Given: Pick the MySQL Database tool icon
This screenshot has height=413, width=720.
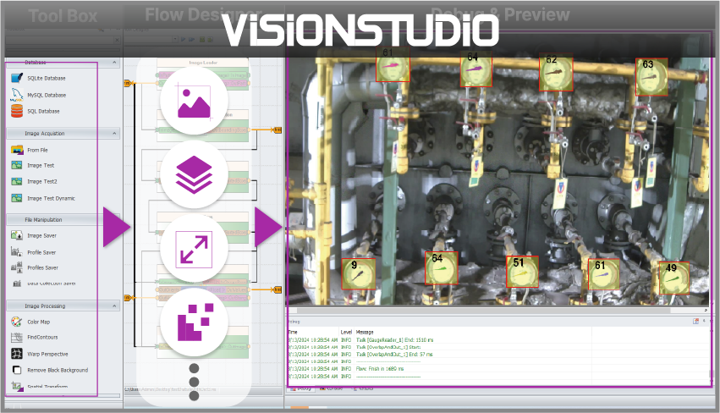Looking at the screenshot, I should pos(17,95).
